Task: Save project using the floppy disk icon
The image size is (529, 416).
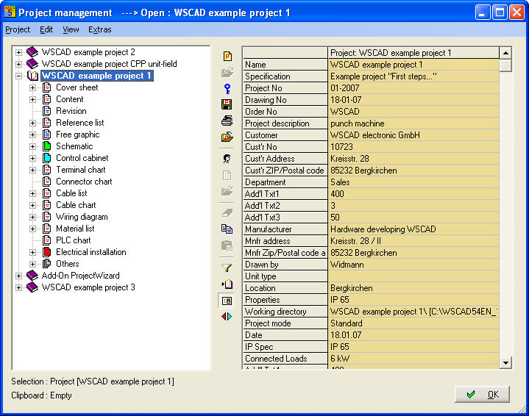Action: click(x=227, y=104)
